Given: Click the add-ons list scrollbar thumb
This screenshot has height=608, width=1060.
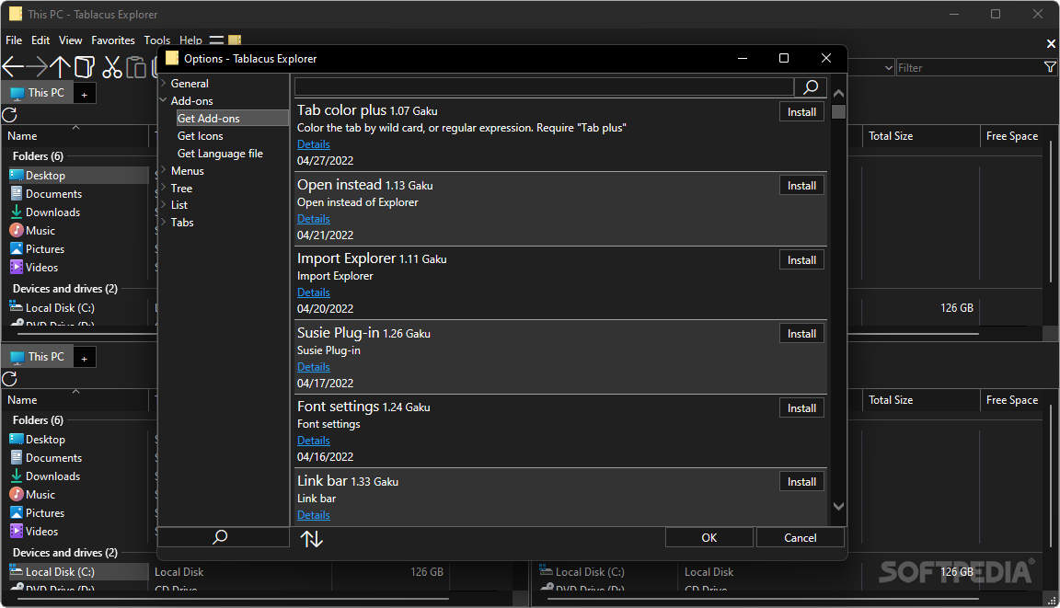Looking at the screenshot, I should coord(839,111).
